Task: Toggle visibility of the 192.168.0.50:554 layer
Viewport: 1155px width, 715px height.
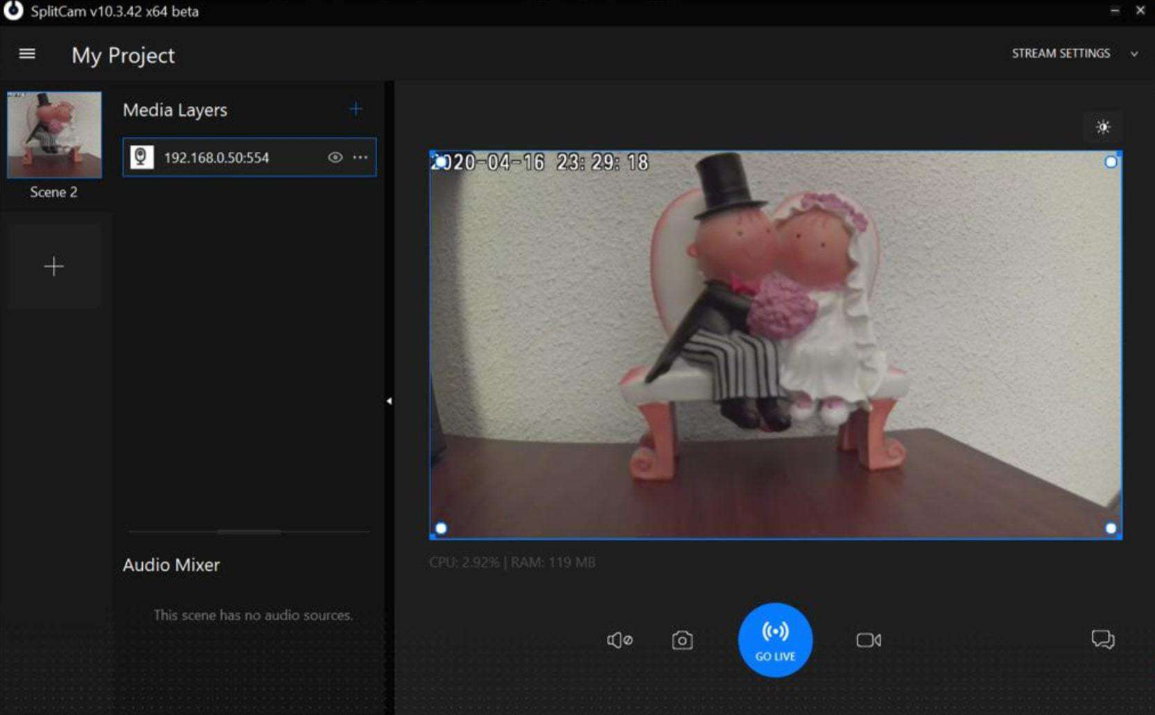Action: pyautogui.click(x=335, y=157)
